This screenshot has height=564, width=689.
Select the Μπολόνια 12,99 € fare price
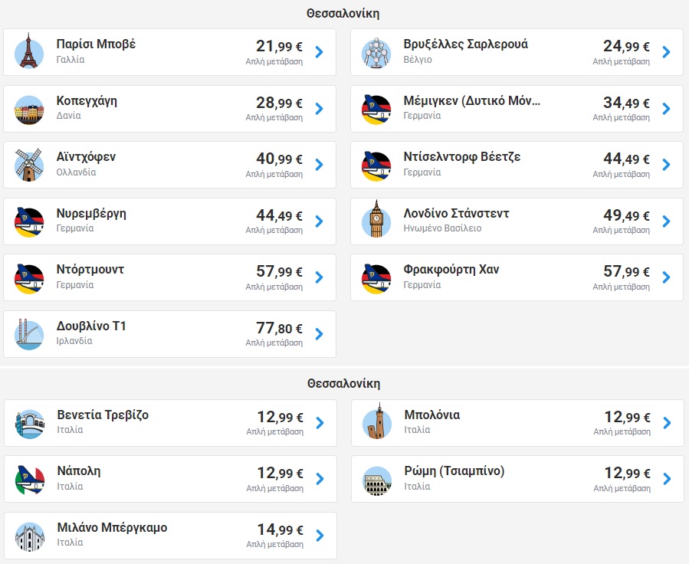point(628,417)
